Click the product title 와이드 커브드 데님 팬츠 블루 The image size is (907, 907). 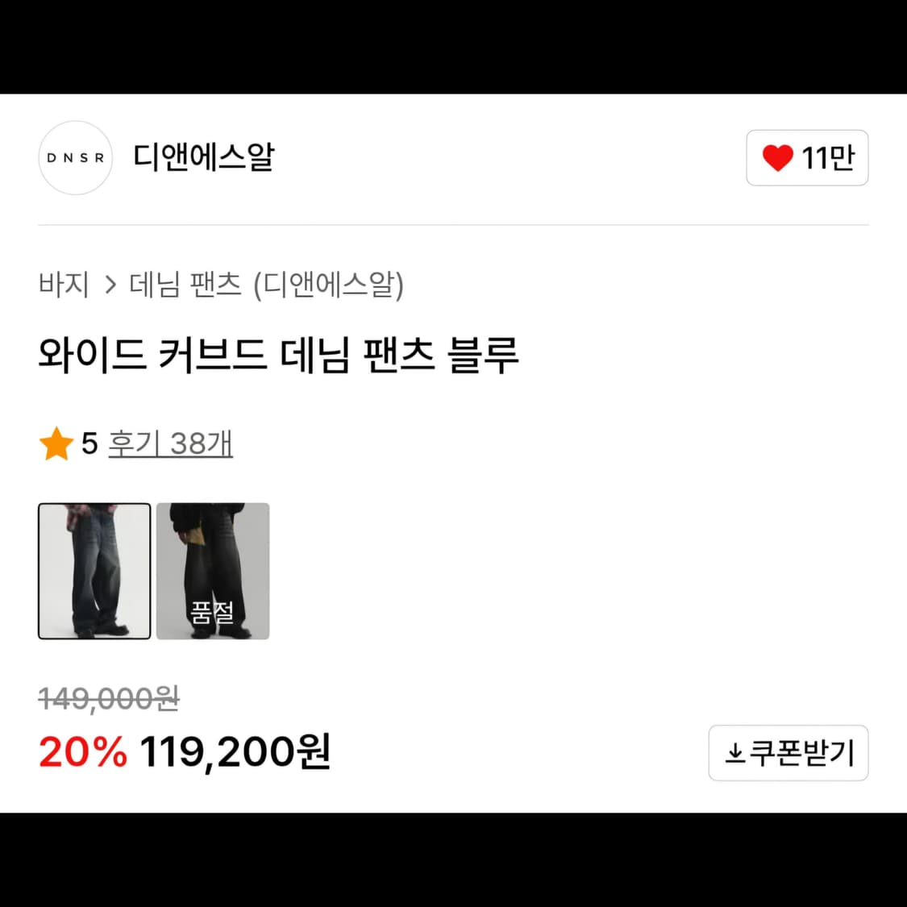[x=278, y=356]
